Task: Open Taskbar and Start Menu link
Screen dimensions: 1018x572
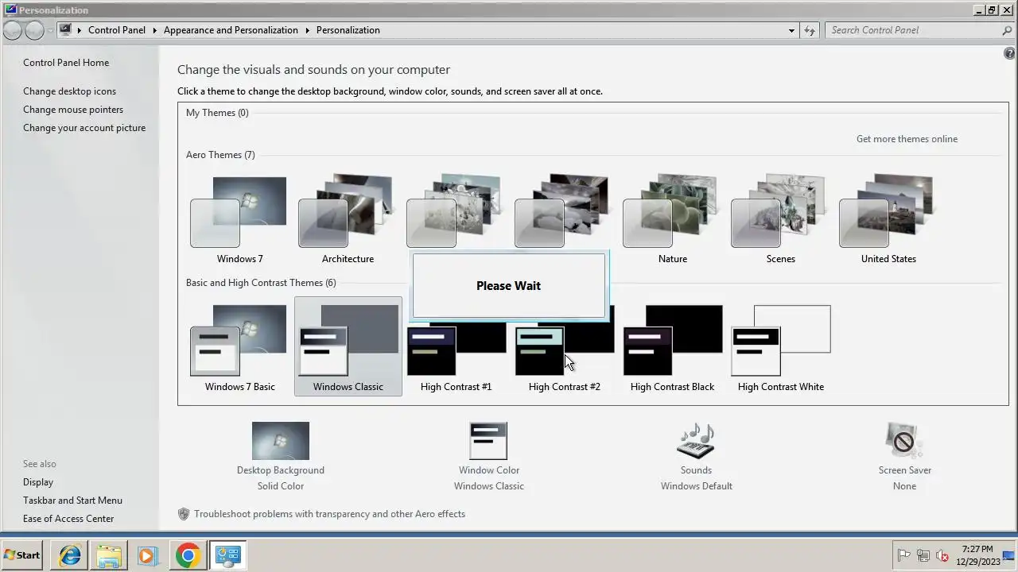Action: point(72,500)
